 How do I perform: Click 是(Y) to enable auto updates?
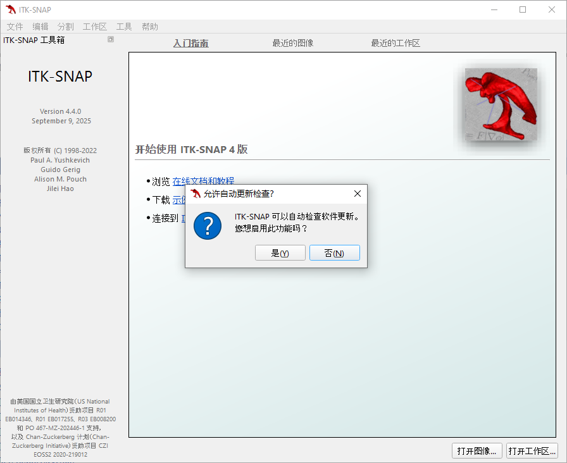pyautogui.click(x=280, y=252)
